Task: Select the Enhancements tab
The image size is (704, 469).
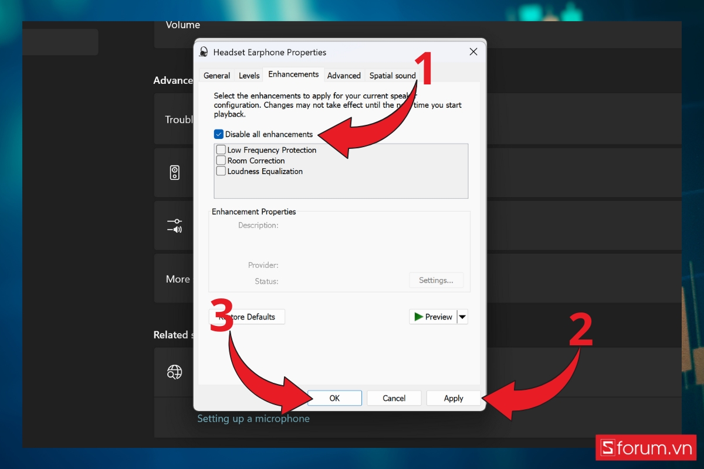Action: 293,74
